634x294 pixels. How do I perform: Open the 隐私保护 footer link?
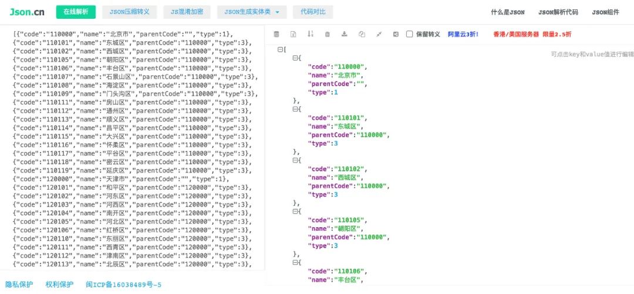click(x=19, y=285)
